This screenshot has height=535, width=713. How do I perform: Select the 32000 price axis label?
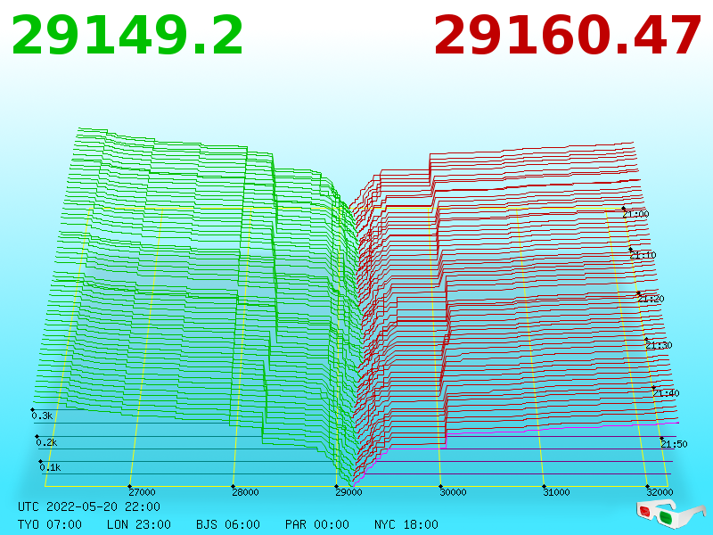(660, 492)
